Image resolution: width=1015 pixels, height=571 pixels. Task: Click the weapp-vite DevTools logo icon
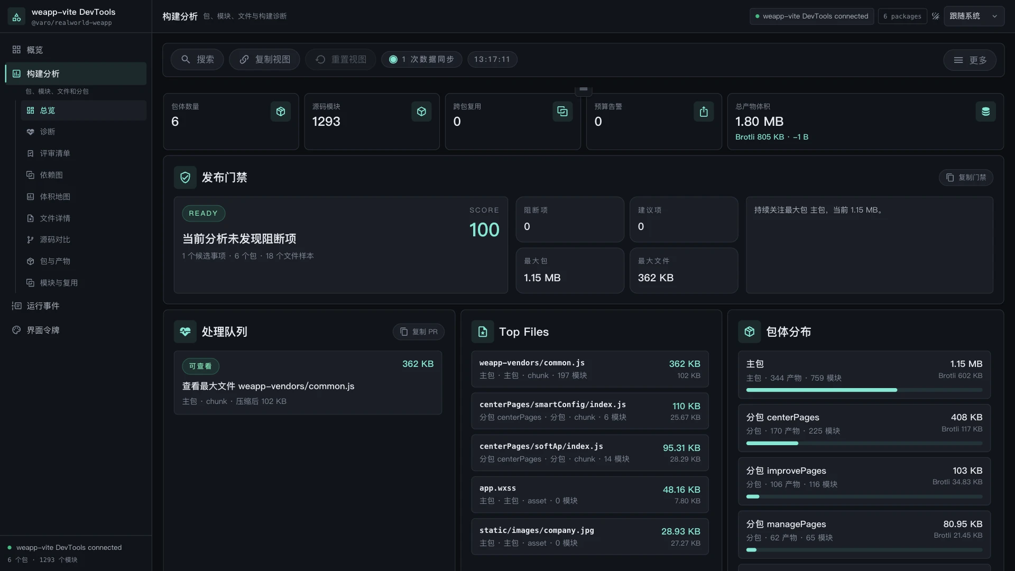click(16, 16)
